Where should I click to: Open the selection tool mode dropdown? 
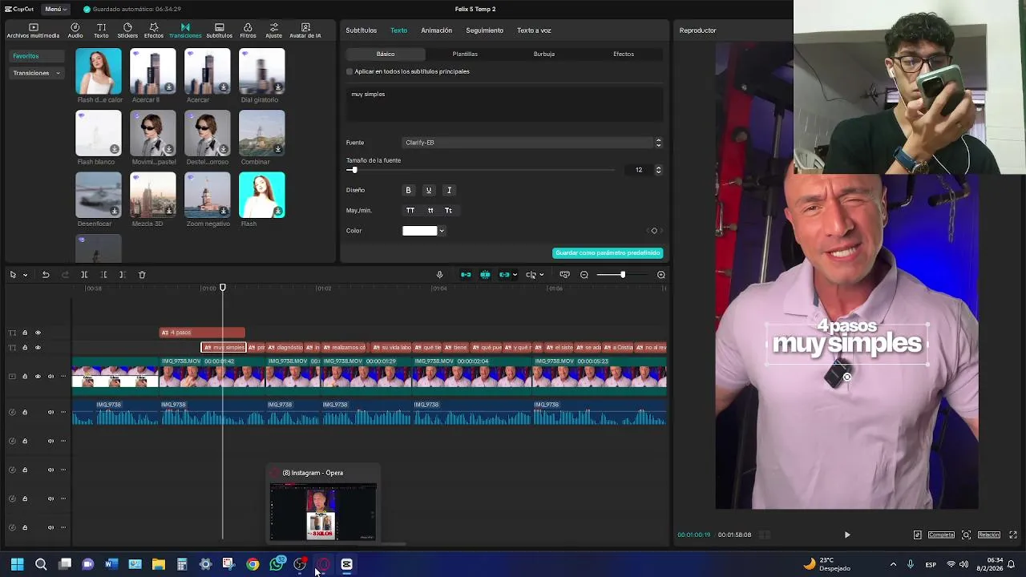pos(25,275)
